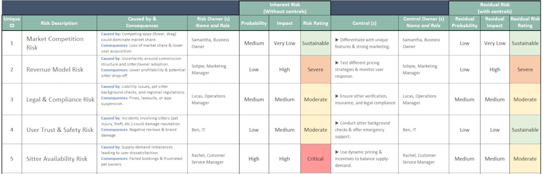Screen dimensions: 543x174
Task: Select the "Probability" header under Inherent Risk
Action: [x=254, y=23]
